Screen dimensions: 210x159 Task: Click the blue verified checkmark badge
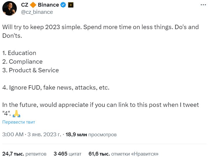(x=63, y=5)
